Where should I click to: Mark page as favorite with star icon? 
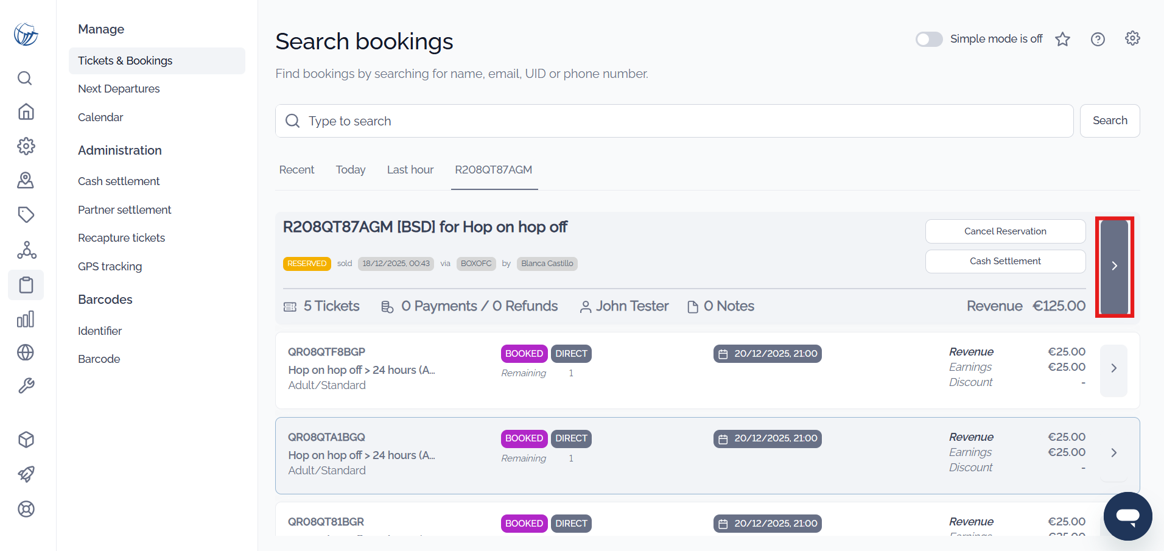(x=1063, y=39)
